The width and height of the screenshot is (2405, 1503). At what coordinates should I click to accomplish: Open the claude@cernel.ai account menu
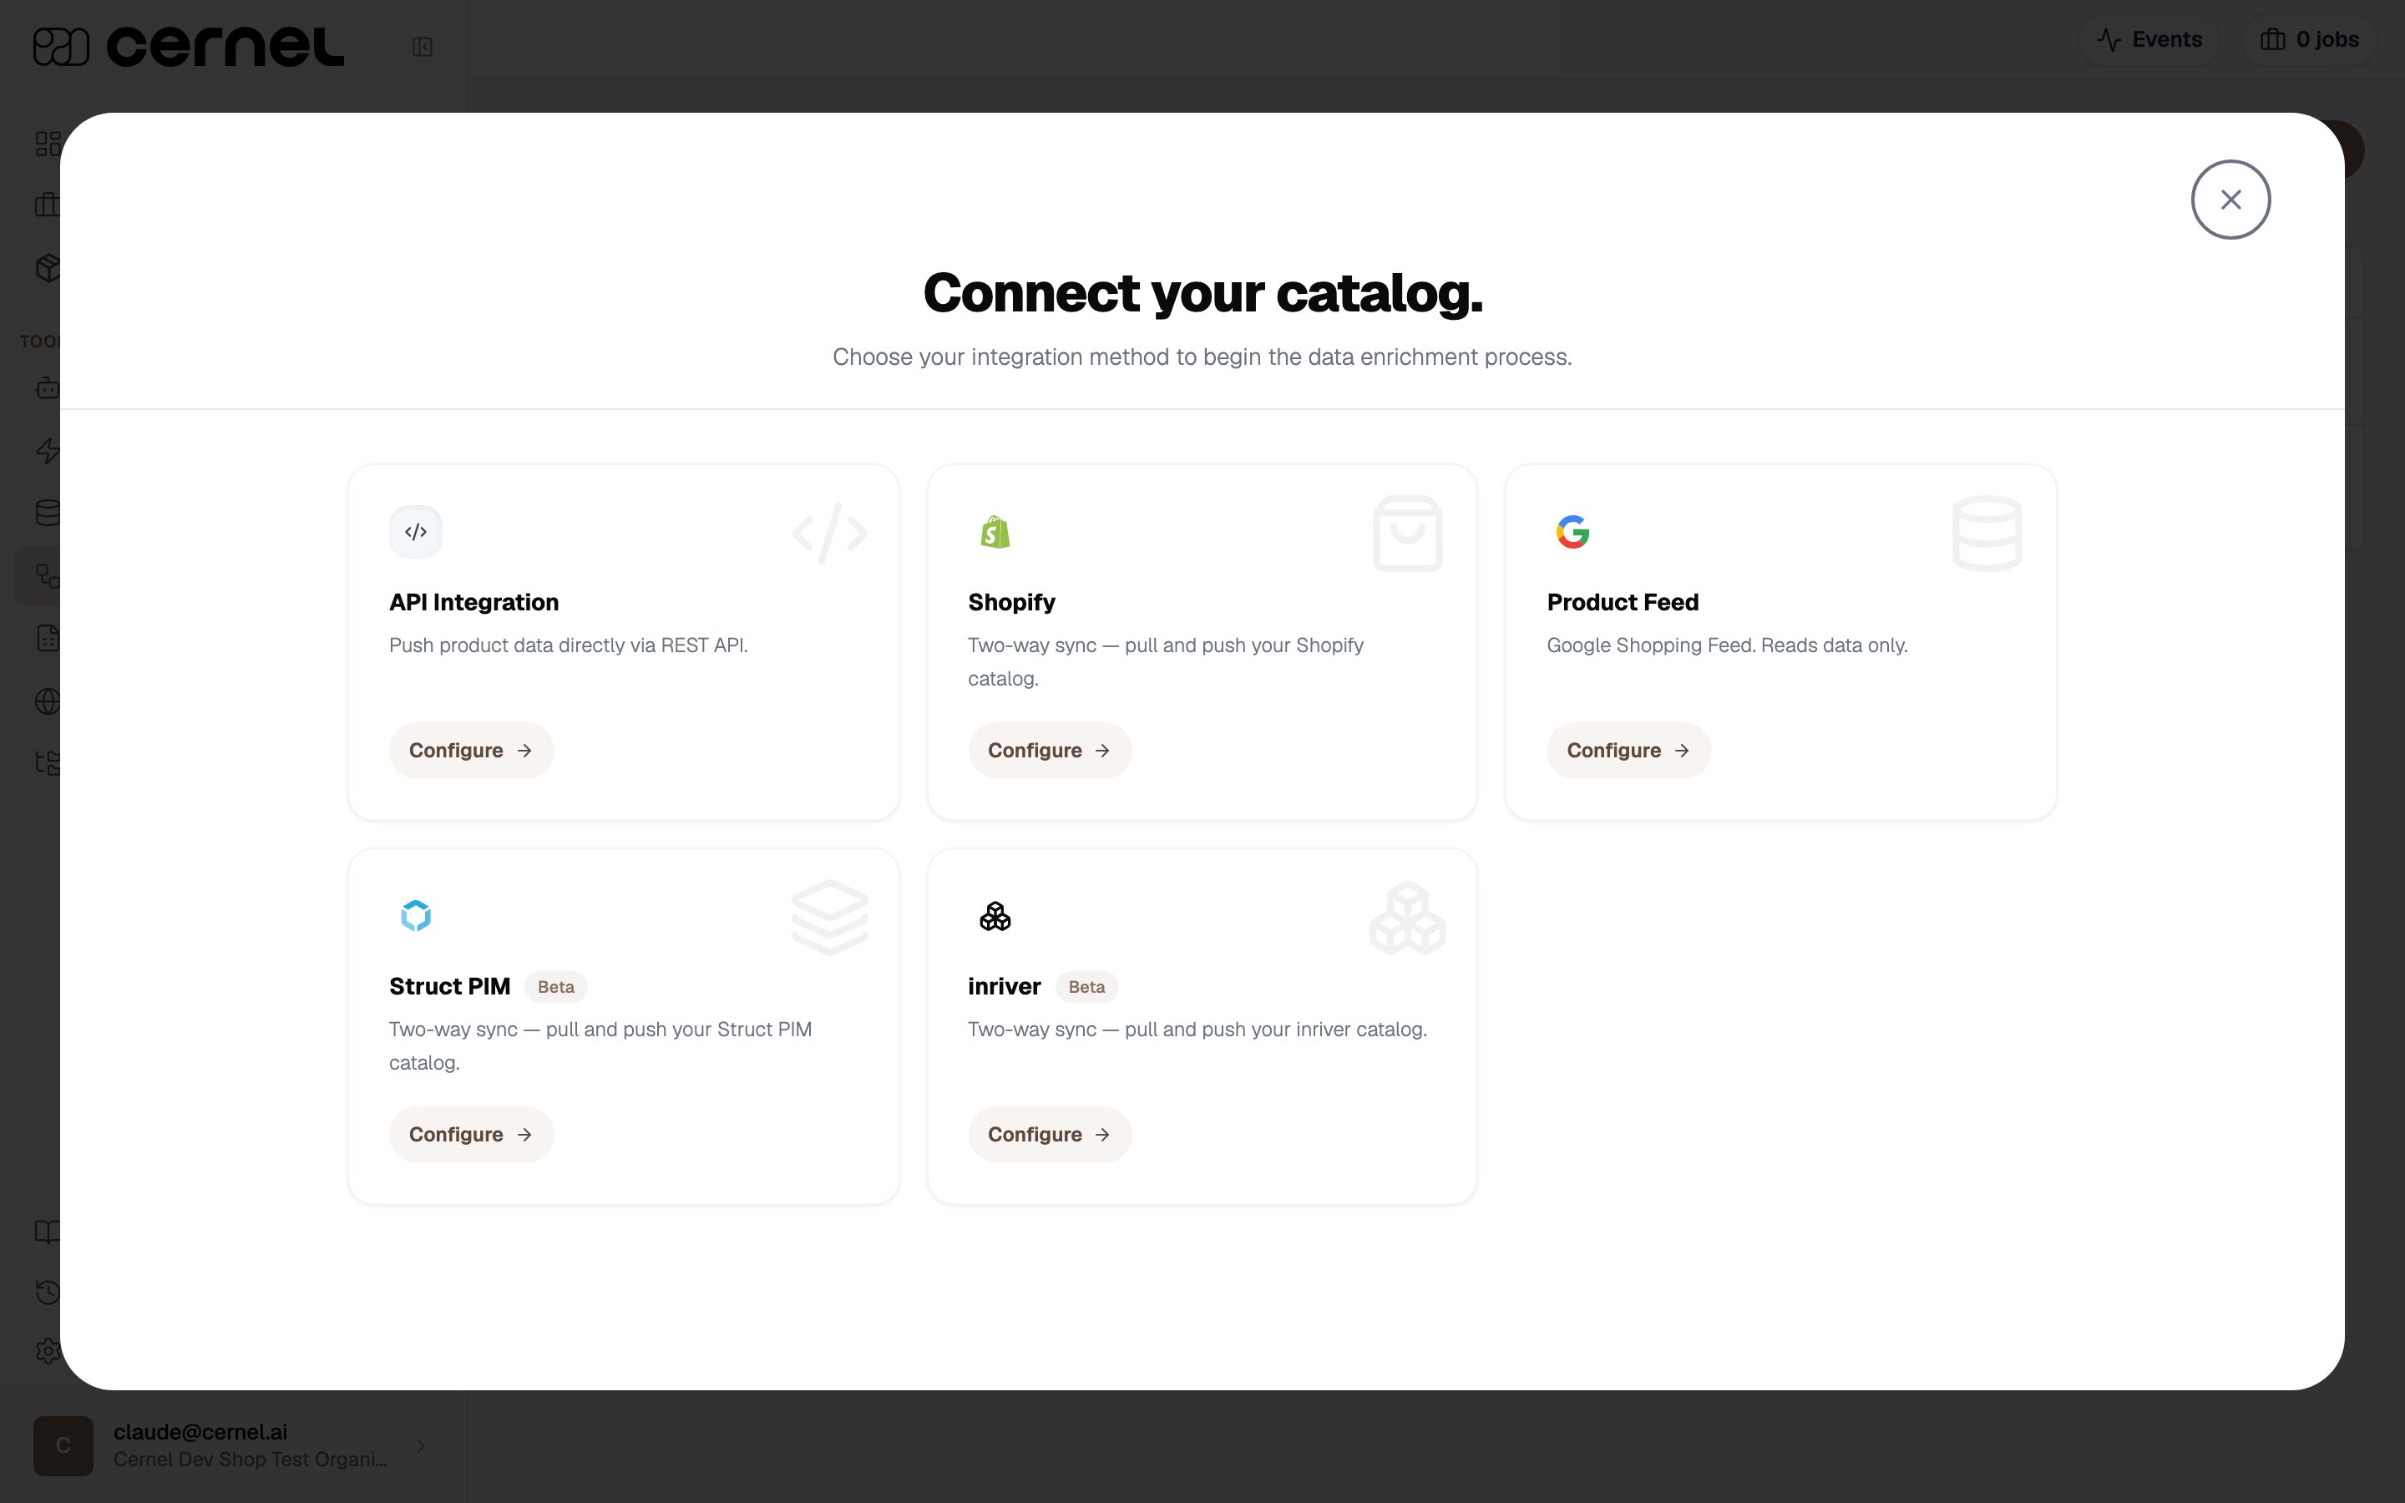[x=230, y=1445]
